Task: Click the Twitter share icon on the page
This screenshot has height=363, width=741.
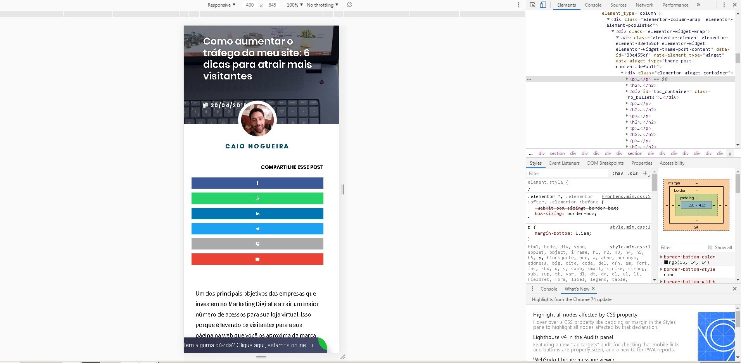Action: (257, 229)
